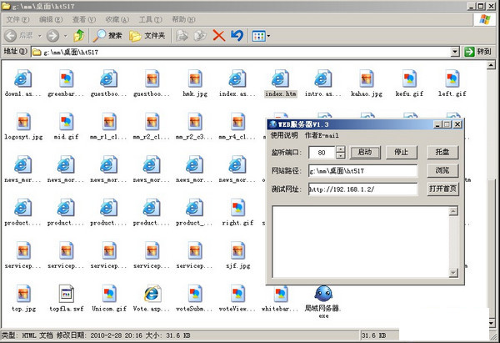Image resolution: width=500 pixels, height=343 pixels.
Task: Select the Vote.asp file icon
Action: click(151, 294)
